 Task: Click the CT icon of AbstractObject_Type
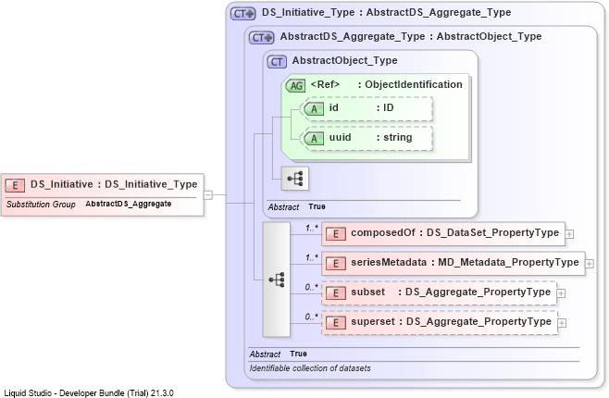(277, 62)
